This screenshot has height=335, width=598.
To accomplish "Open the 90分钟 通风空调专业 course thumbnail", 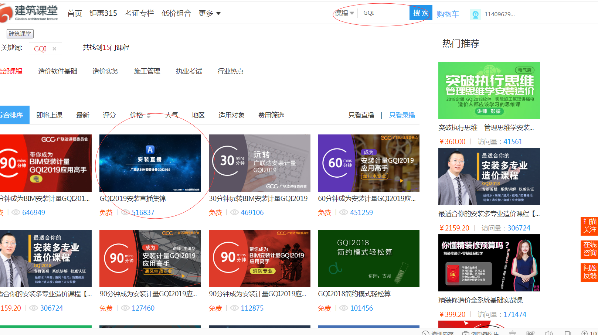I will (x=150, y=258).
